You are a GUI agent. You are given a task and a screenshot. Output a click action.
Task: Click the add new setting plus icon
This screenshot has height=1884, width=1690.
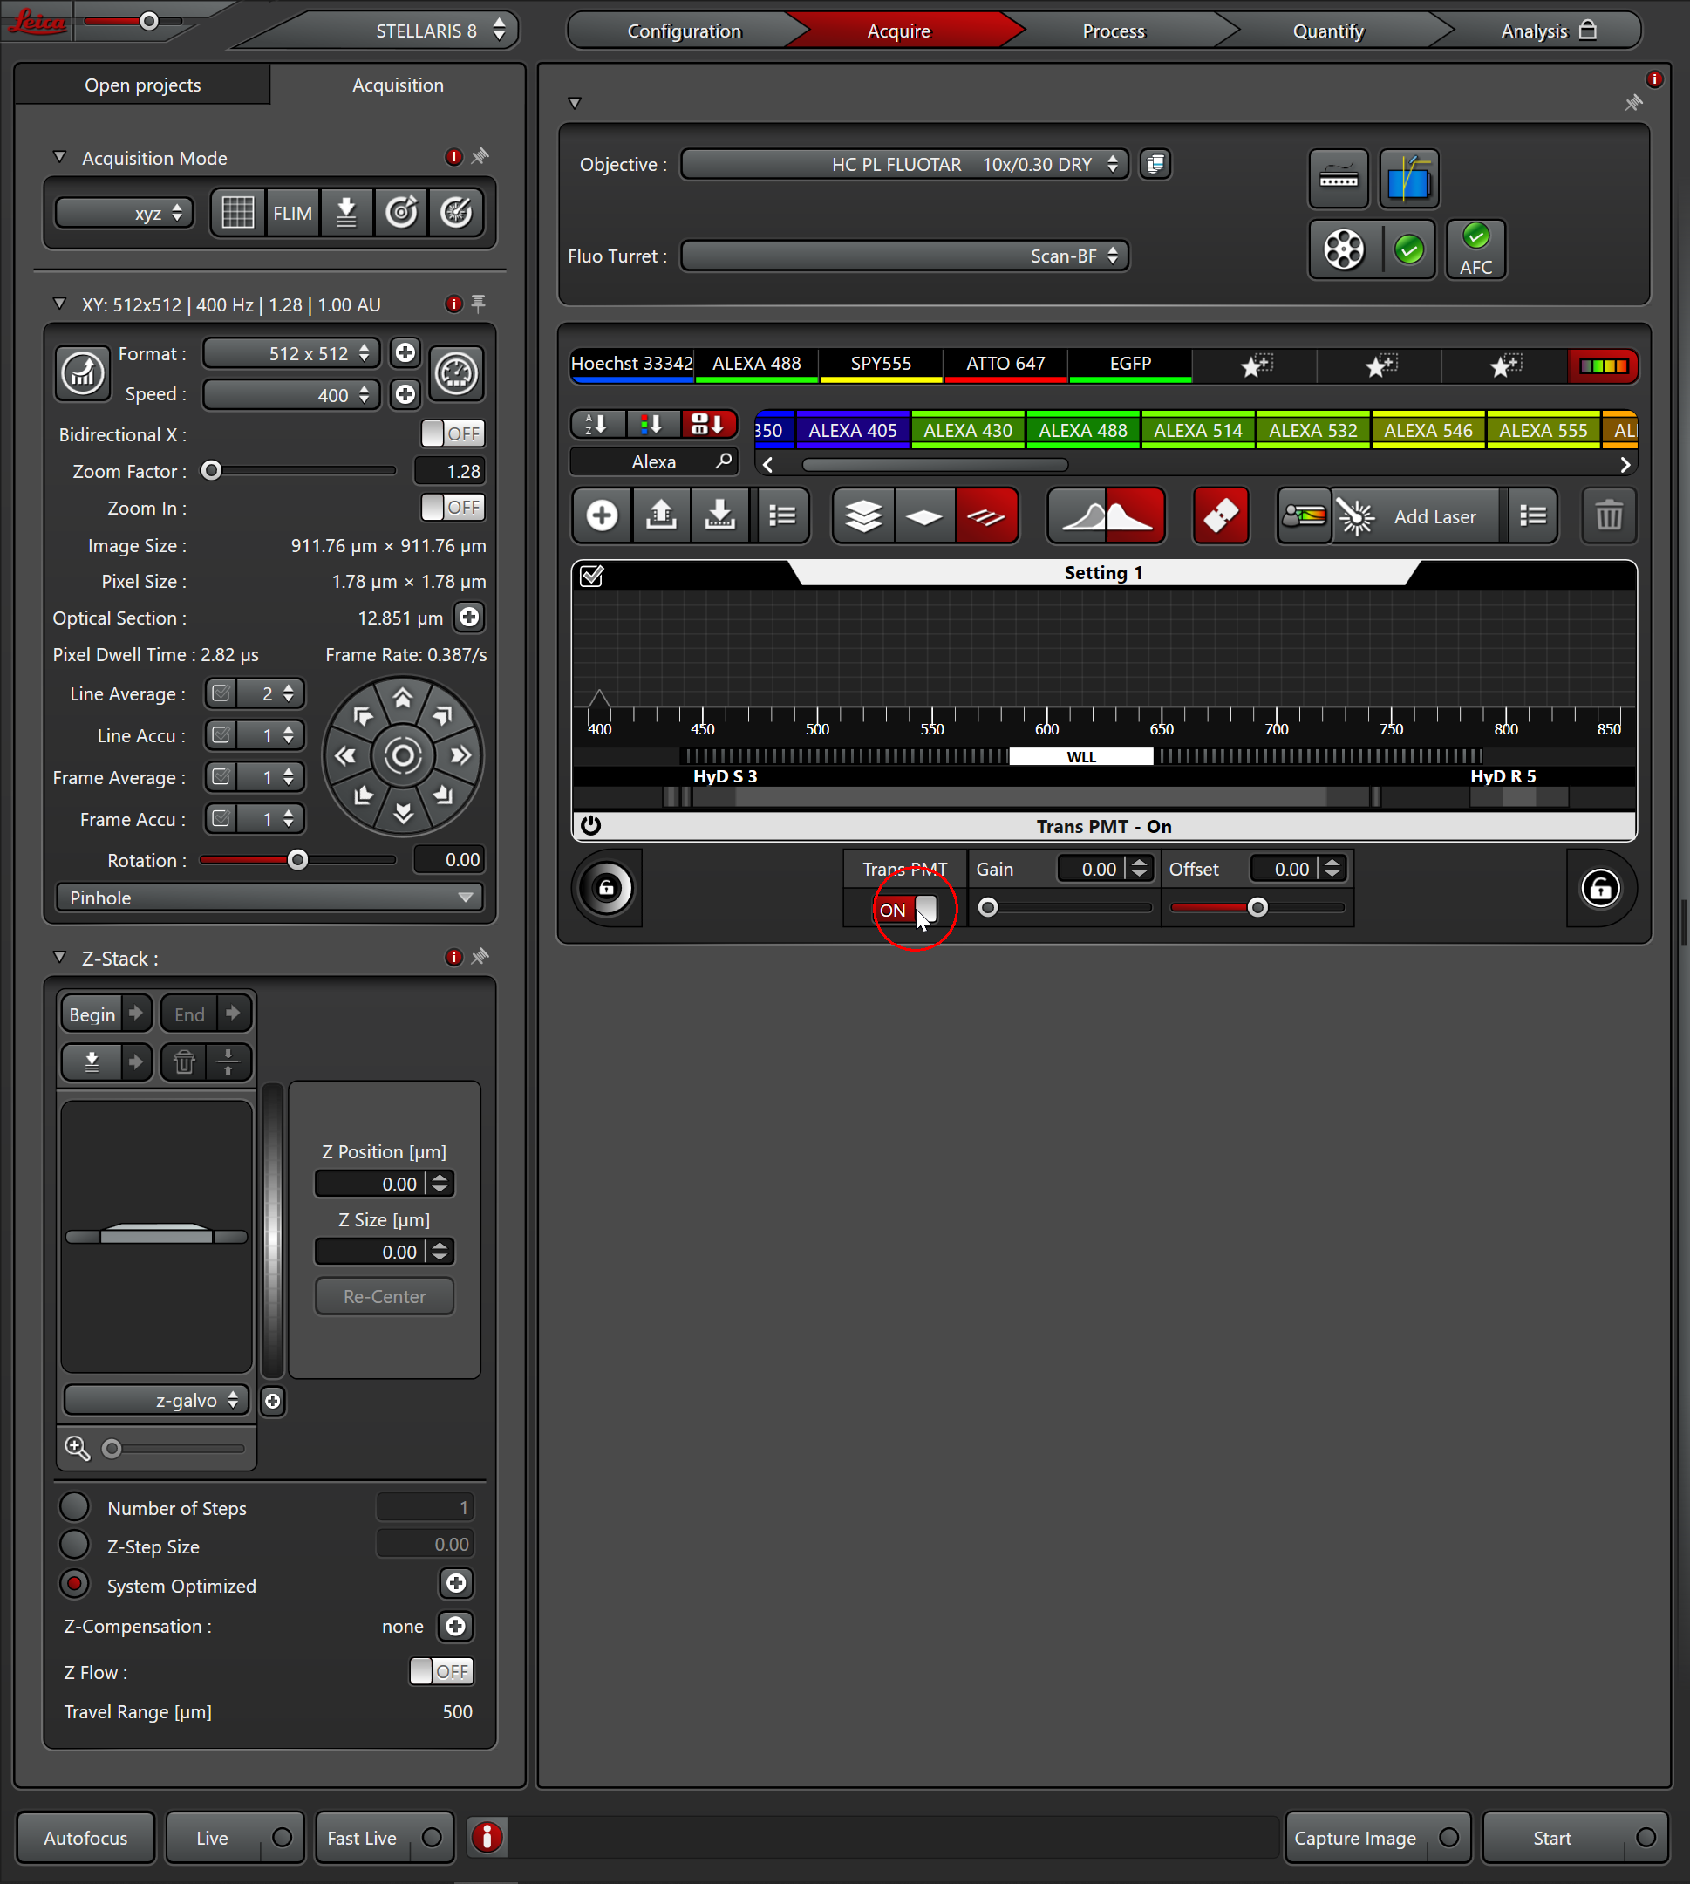pyautogui.click(x=602, y=515)
